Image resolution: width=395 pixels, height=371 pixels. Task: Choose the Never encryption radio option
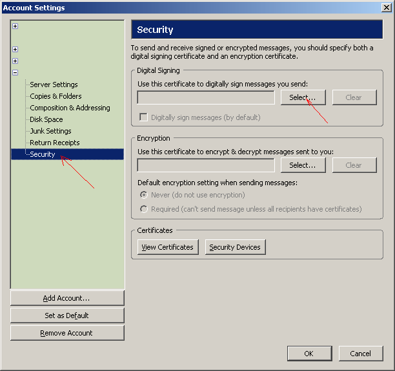(144, 195)
